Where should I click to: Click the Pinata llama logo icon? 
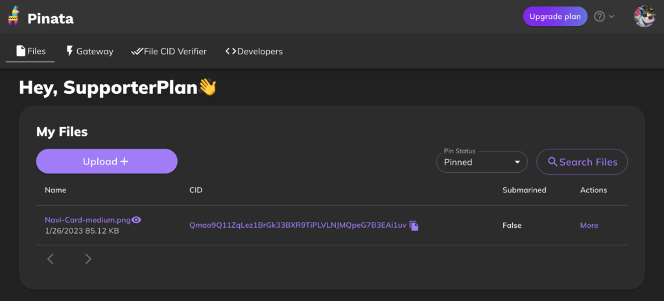tap(14, 16)
